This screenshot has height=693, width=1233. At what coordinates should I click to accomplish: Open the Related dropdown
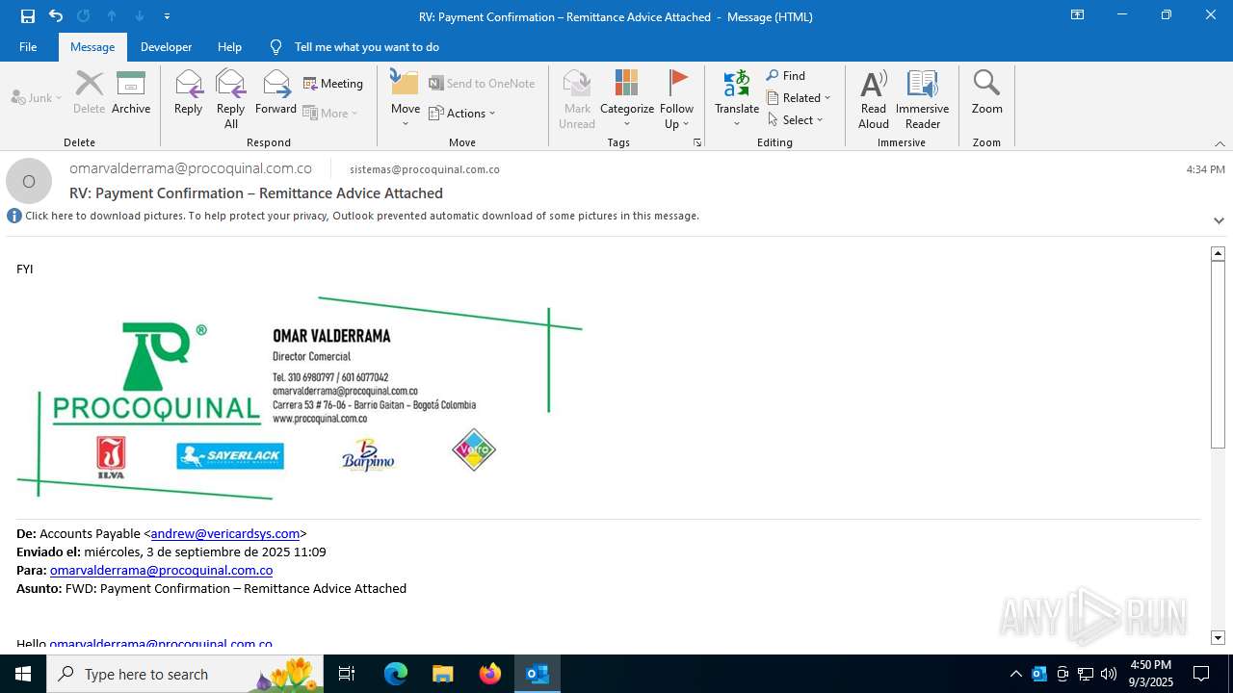[x=799, y=97]
